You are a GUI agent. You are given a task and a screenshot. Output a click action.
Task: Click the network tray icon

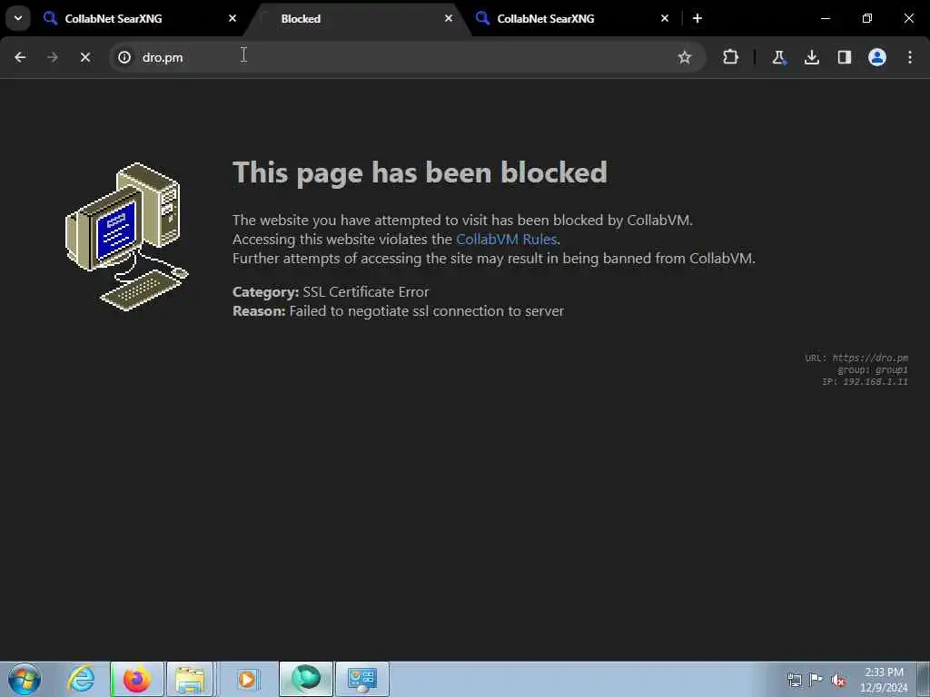pos(794,680)
